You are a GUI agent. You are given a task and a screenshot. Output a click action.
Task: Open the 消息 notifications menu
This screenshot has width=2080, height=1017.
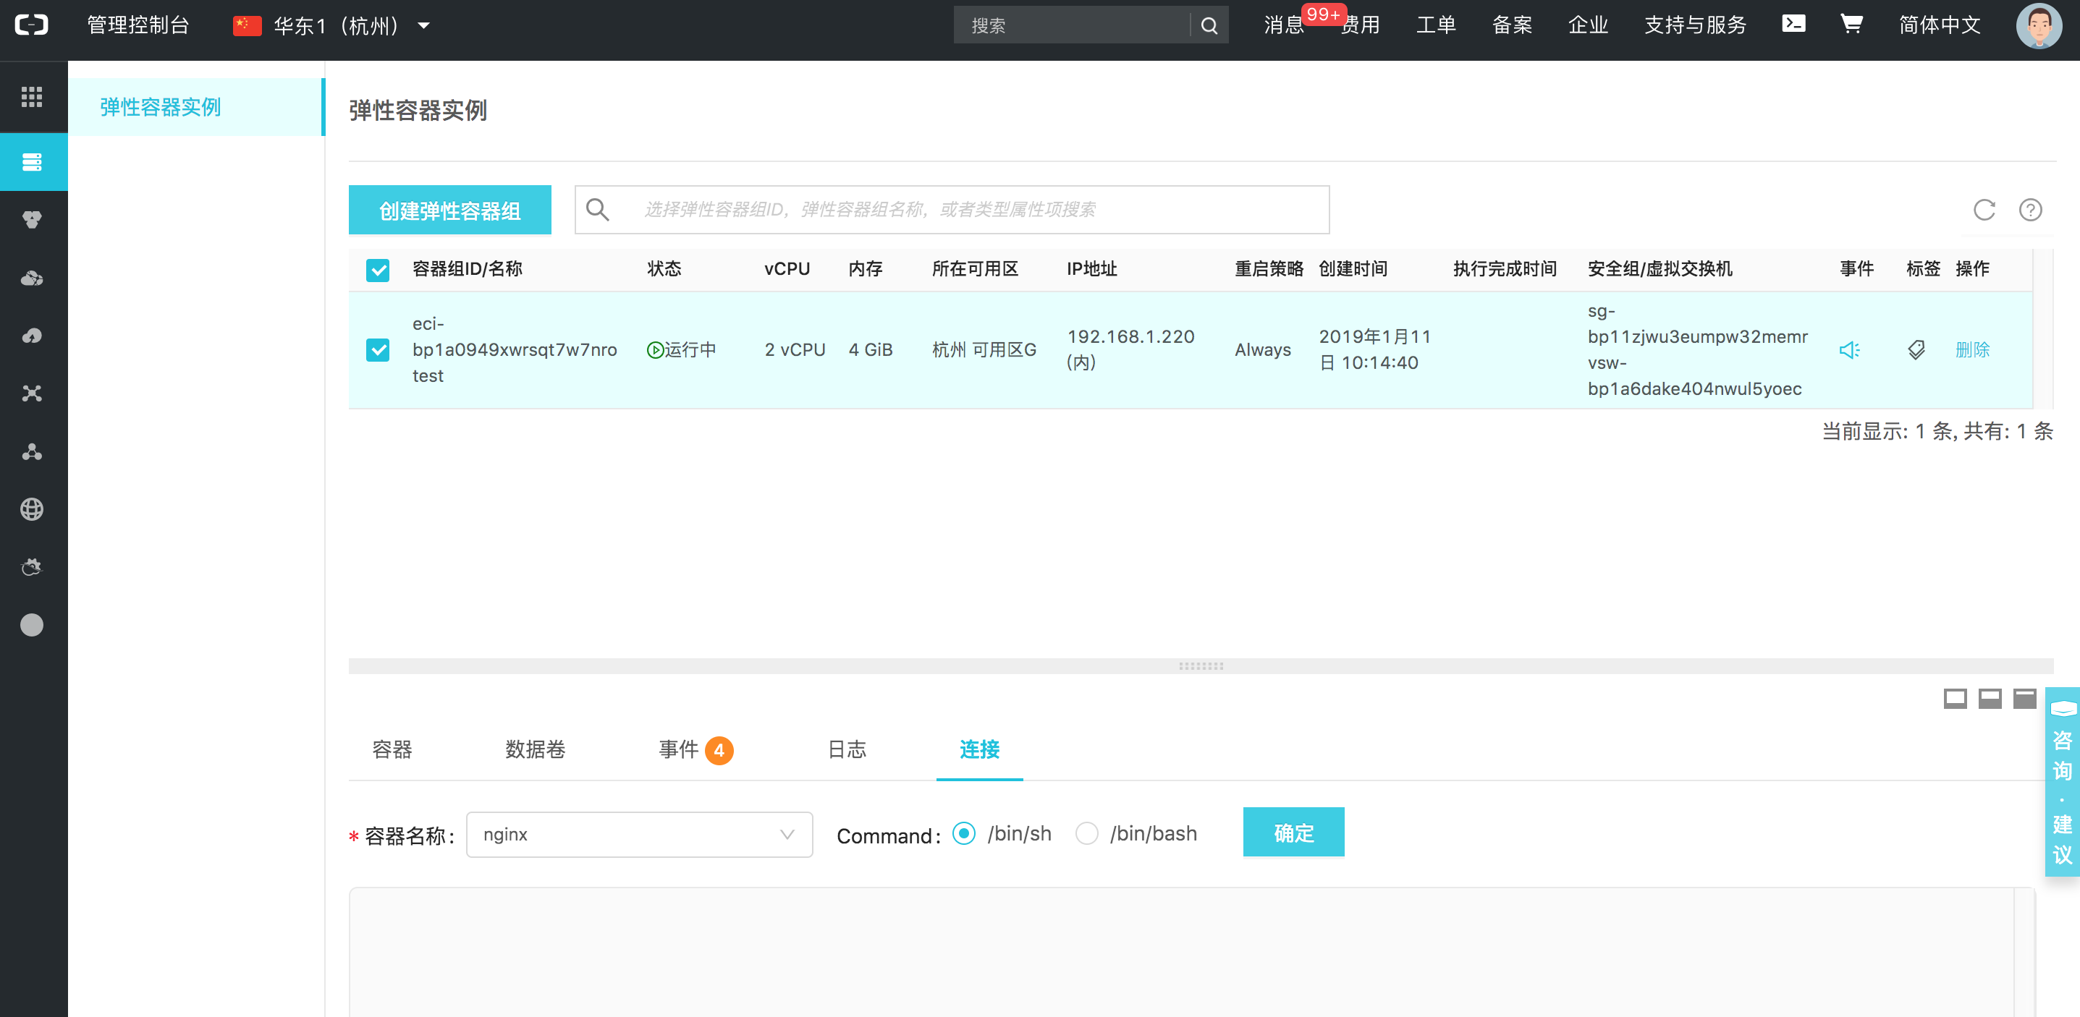pos(1284,25)
